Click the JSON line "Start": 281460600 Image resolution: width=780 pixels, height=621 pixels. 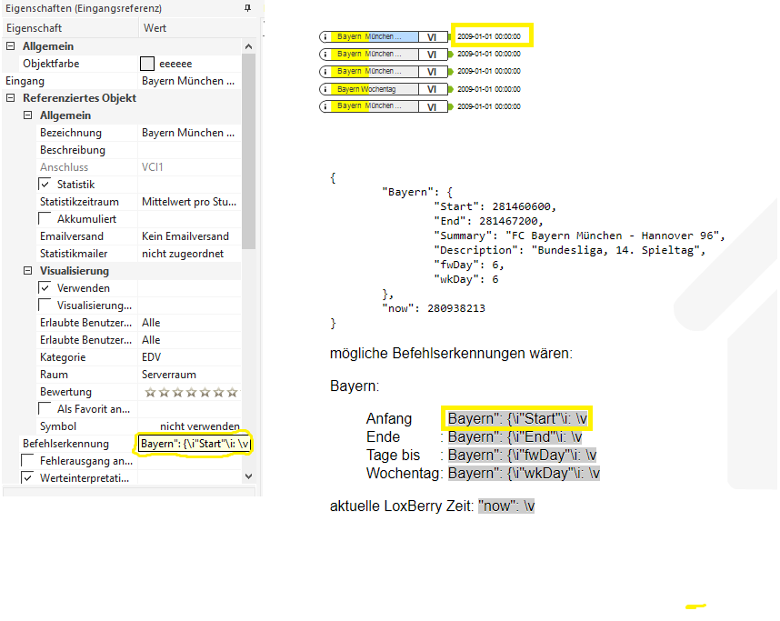coord(495,206)
